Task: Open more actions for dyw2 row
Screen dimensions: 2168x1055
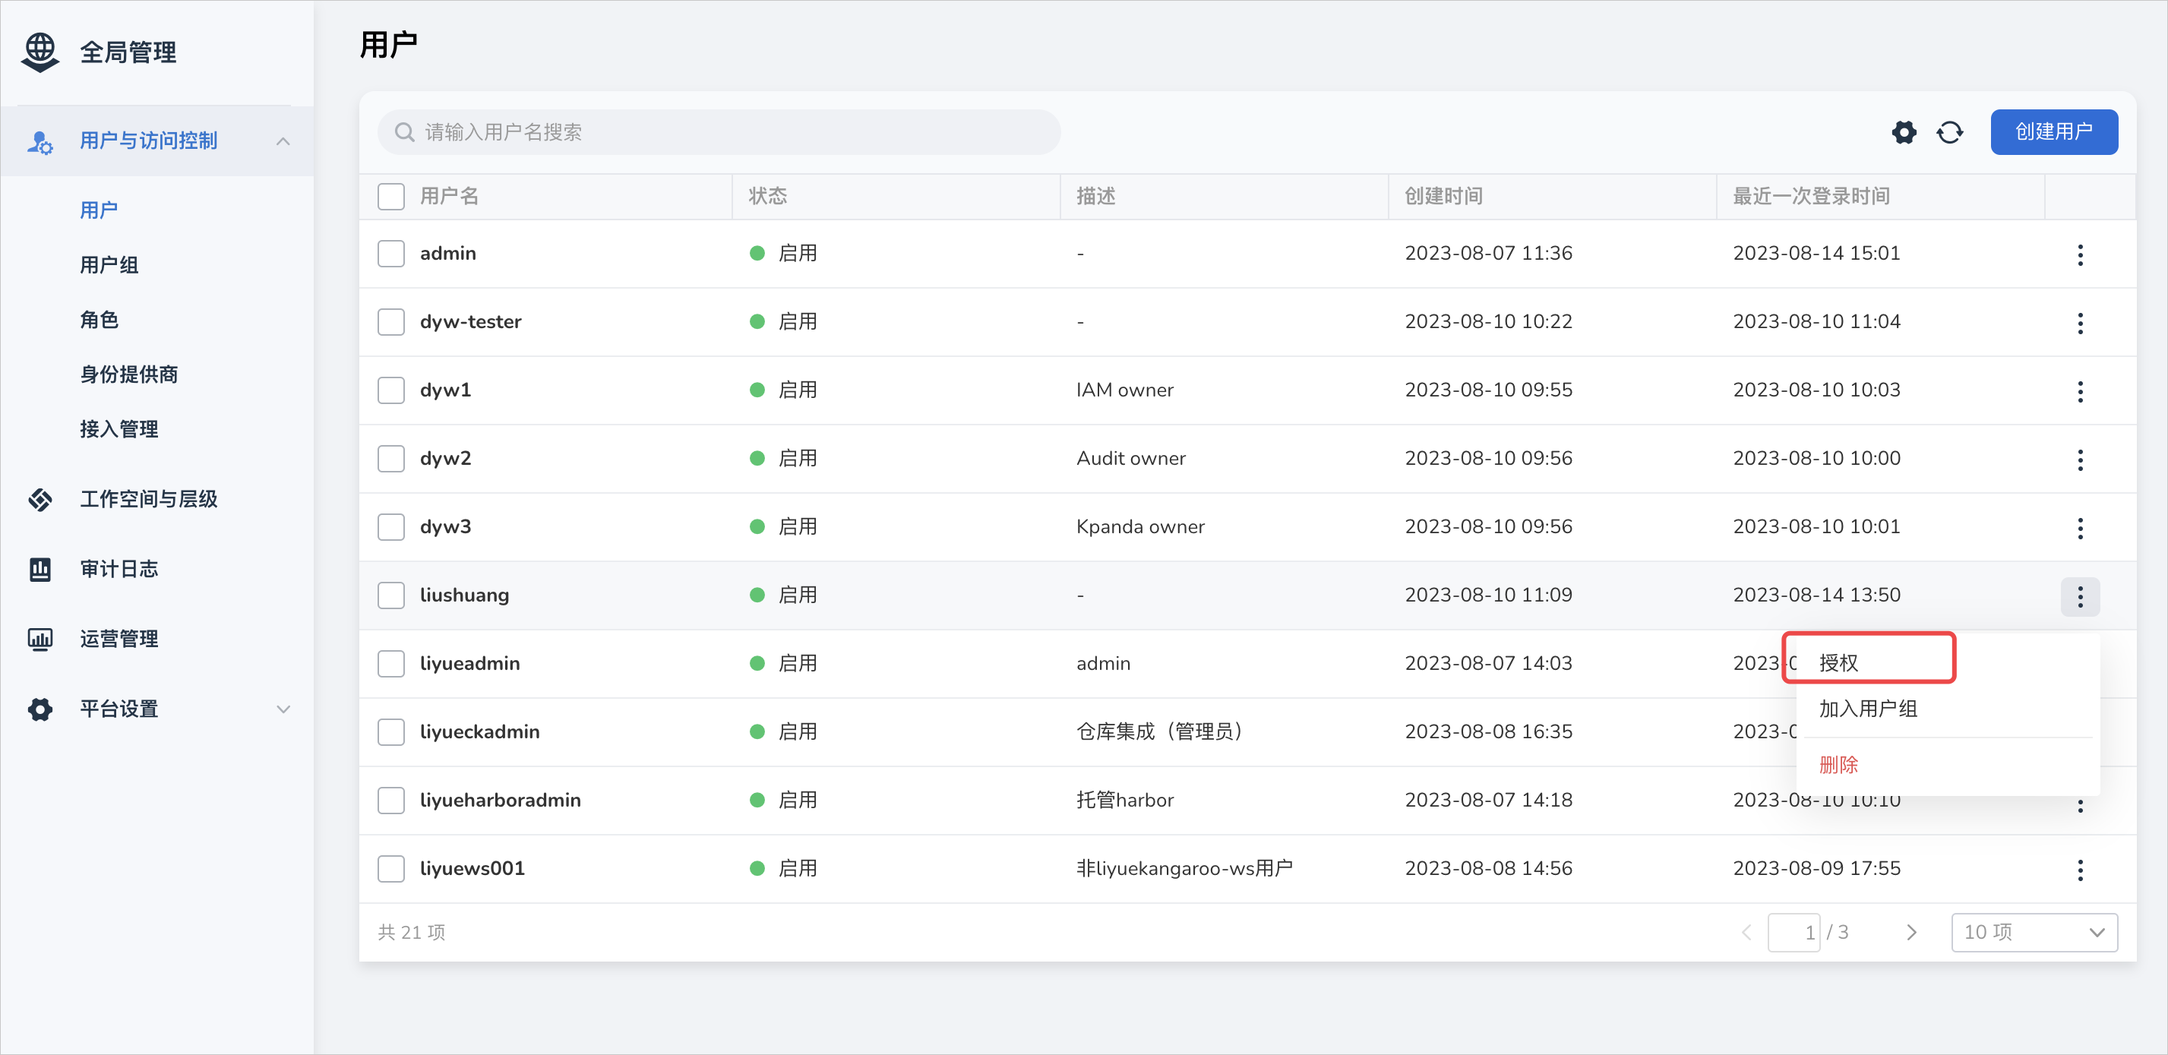Action: pos(2080,460)
